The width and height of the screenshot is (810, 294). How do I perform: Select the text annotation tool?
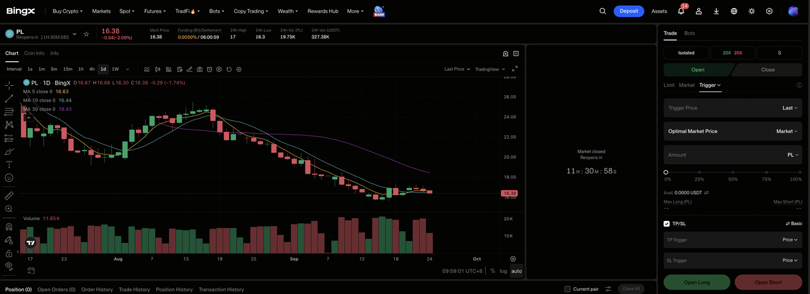click(x=9, y=164)
